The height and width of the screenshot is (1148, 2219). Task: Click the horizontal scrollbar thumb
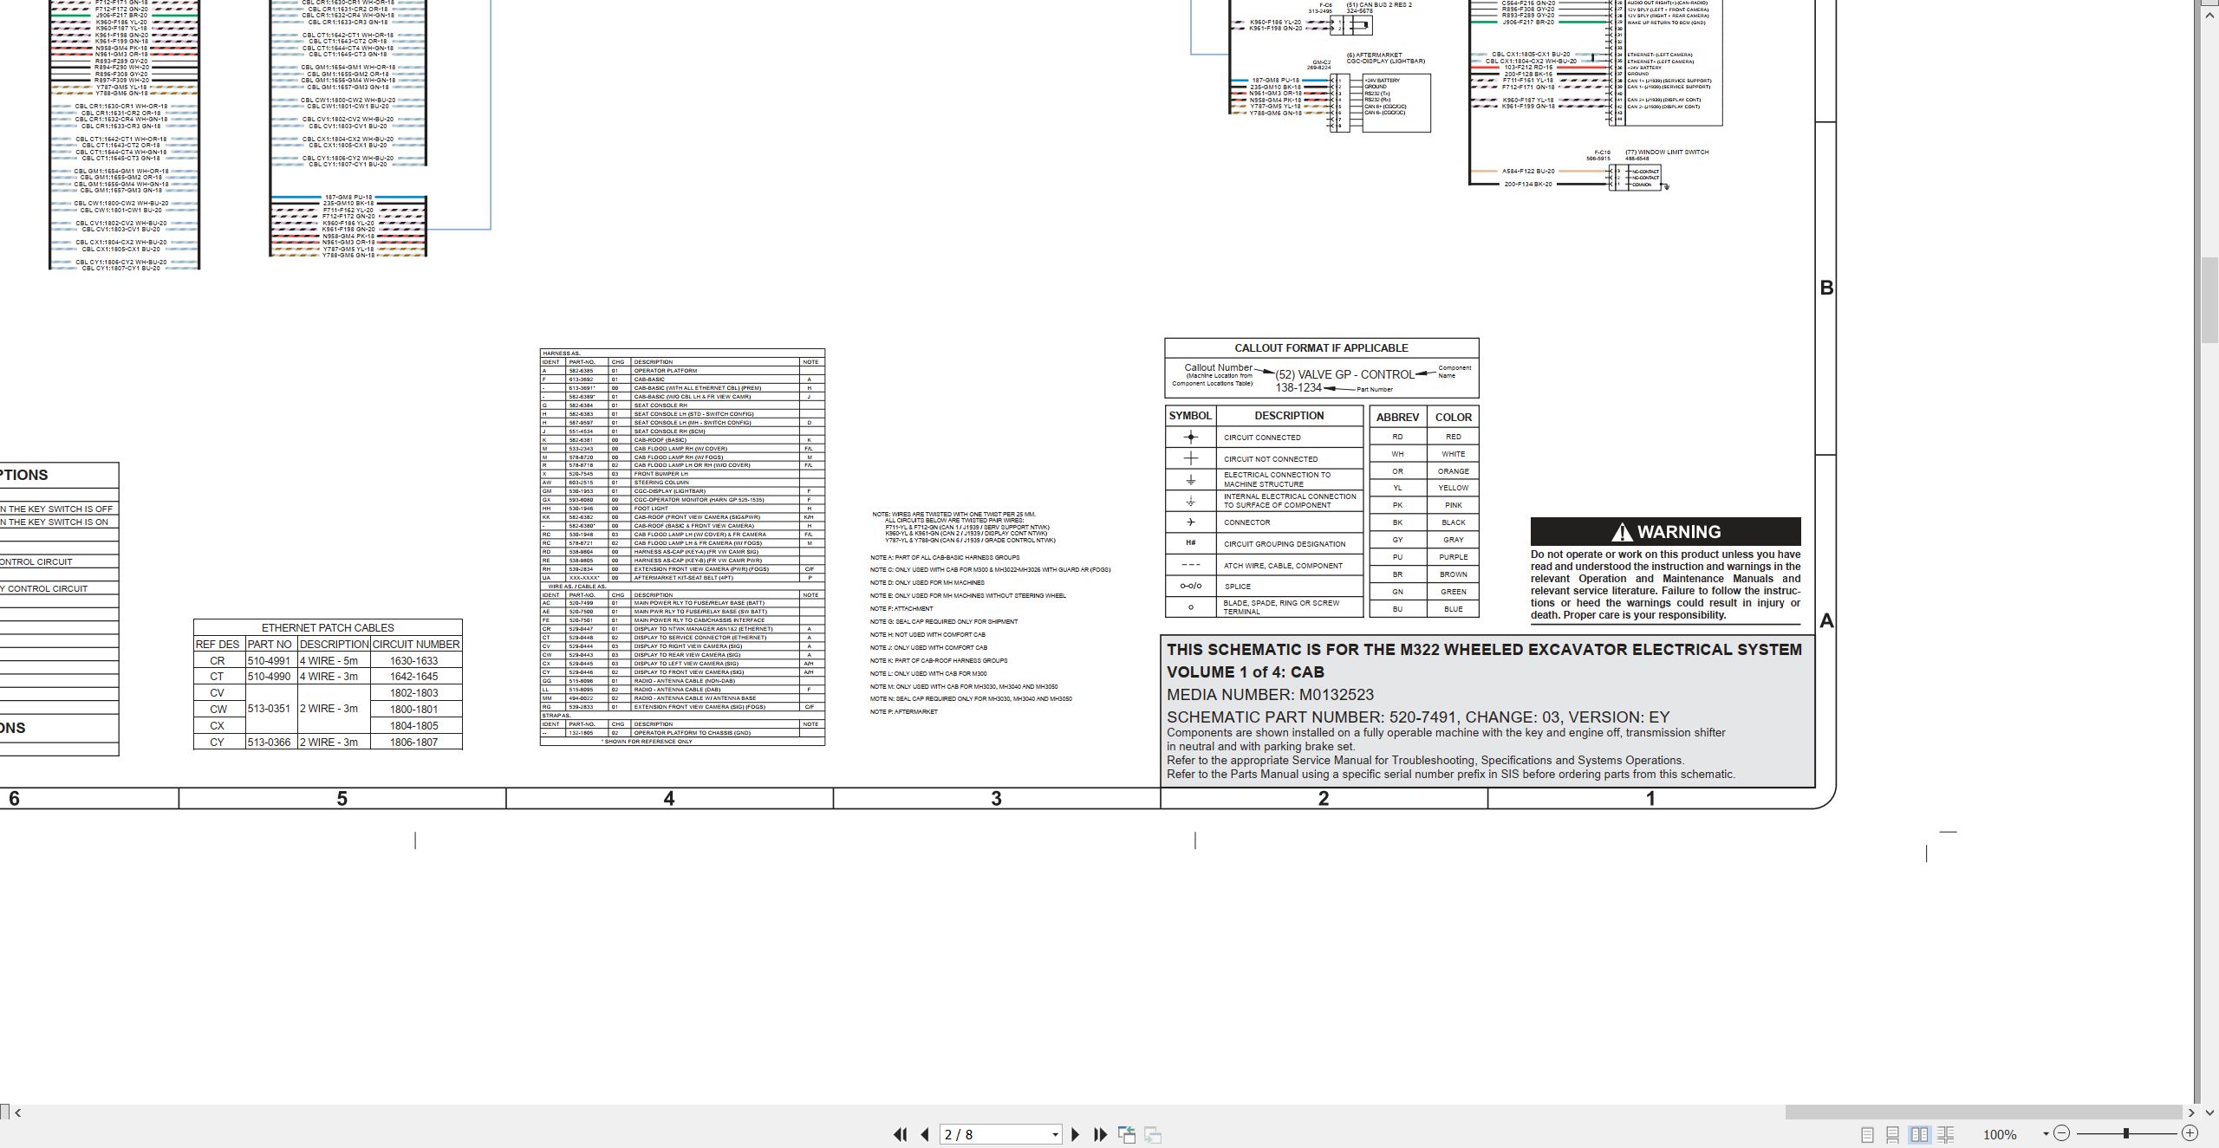point(1983,1112)
